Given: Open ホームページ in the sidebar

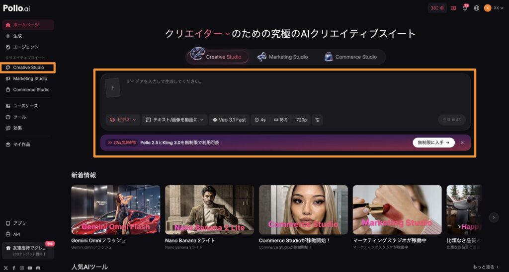Looking at the screenshot, I should coord(28,25).
